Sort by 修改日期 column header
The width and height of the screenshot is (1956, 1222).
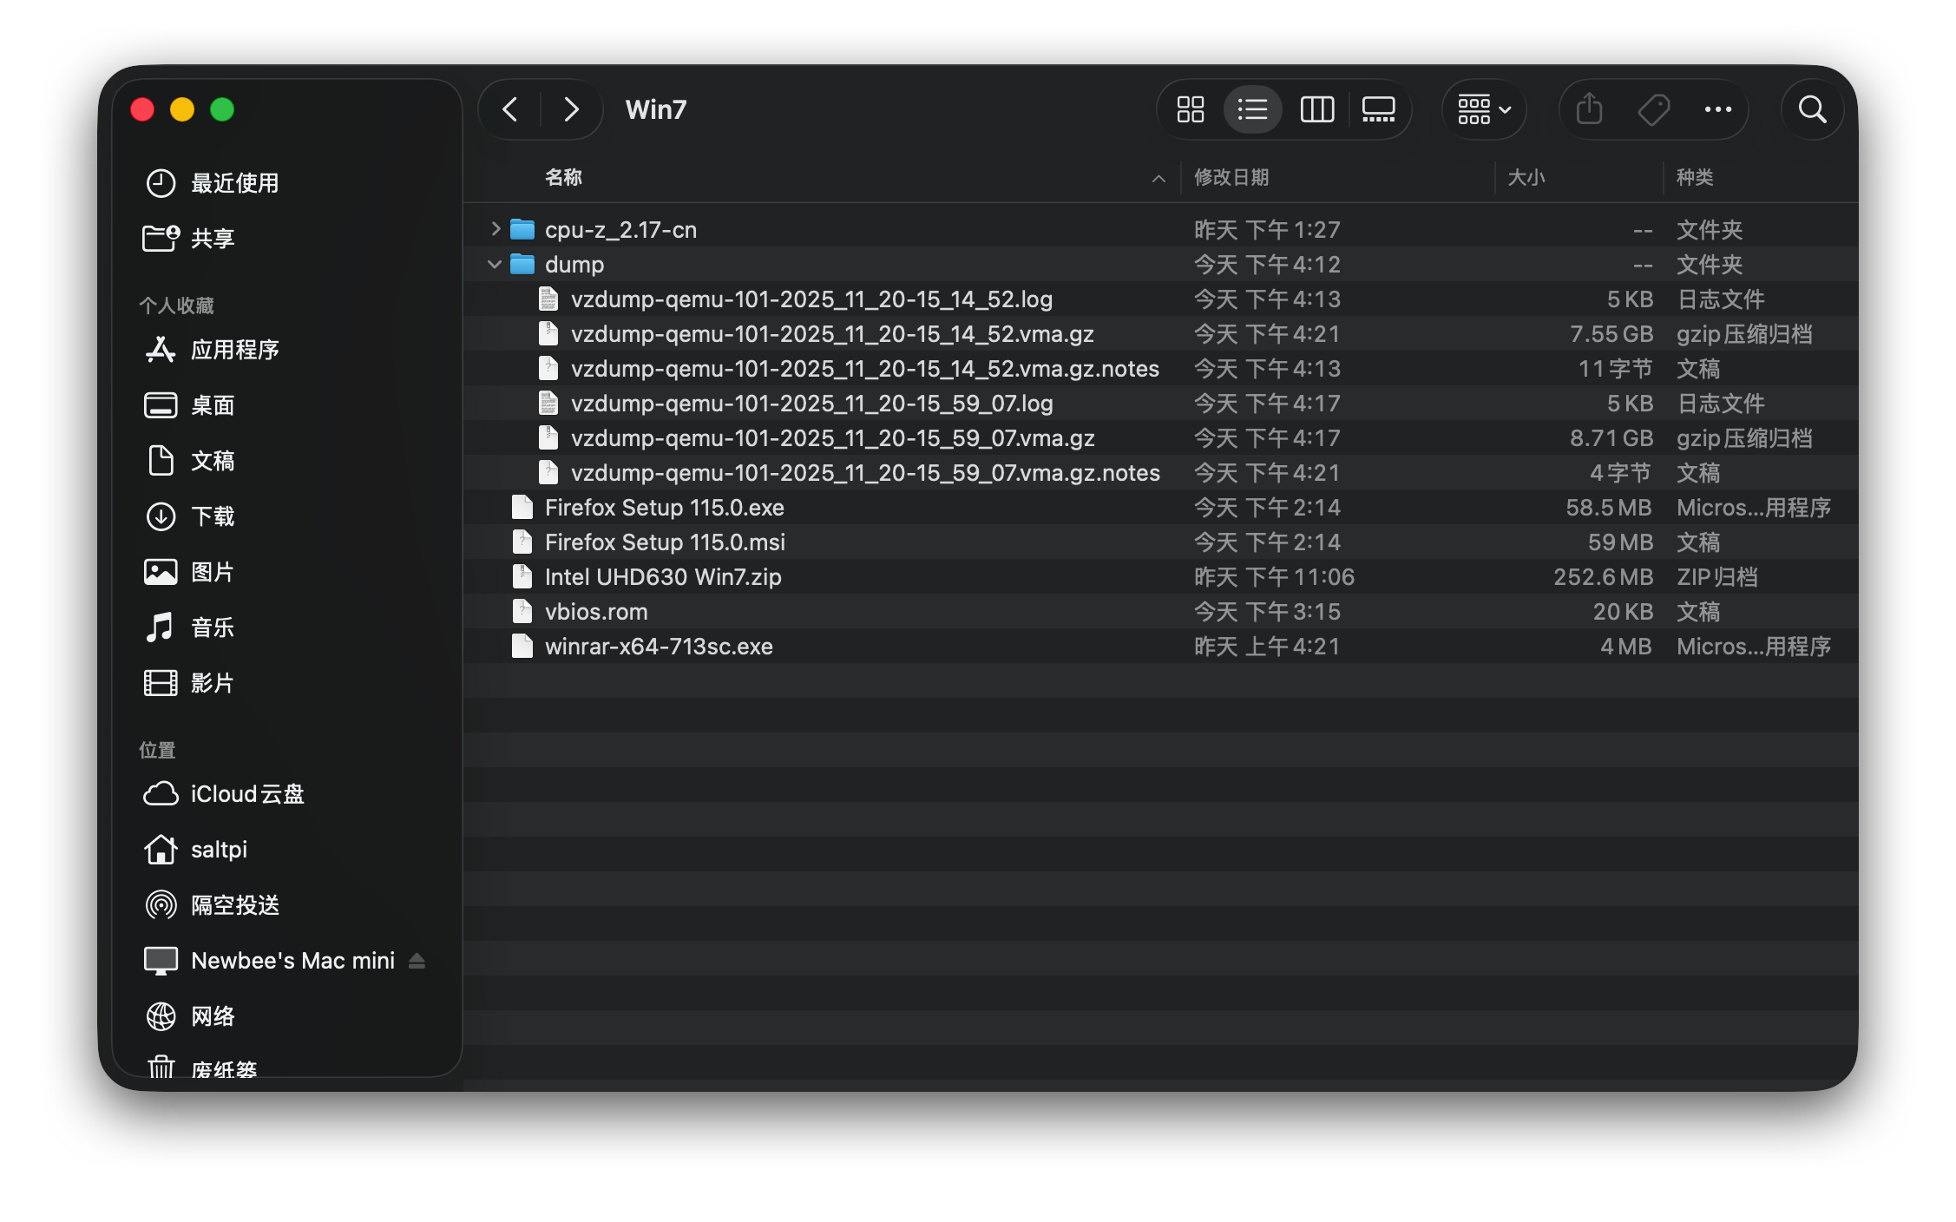[1231, 177]
